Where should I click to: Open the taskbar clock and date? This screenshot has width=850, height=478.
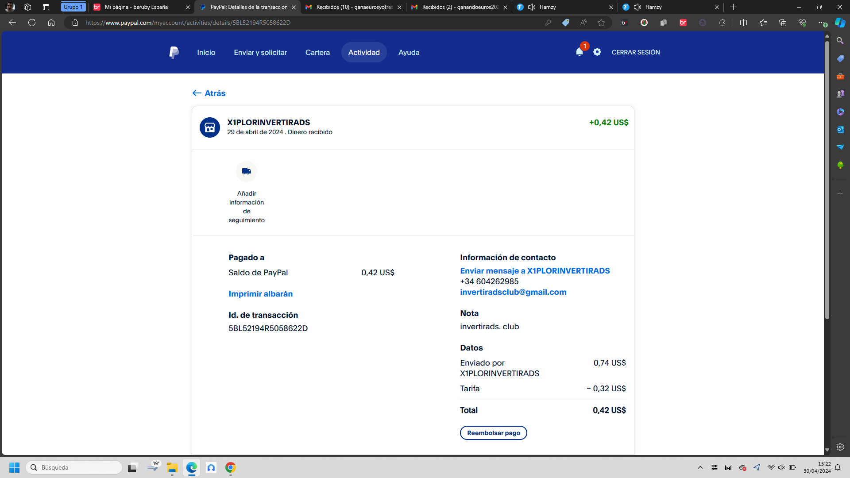[817, 467]
